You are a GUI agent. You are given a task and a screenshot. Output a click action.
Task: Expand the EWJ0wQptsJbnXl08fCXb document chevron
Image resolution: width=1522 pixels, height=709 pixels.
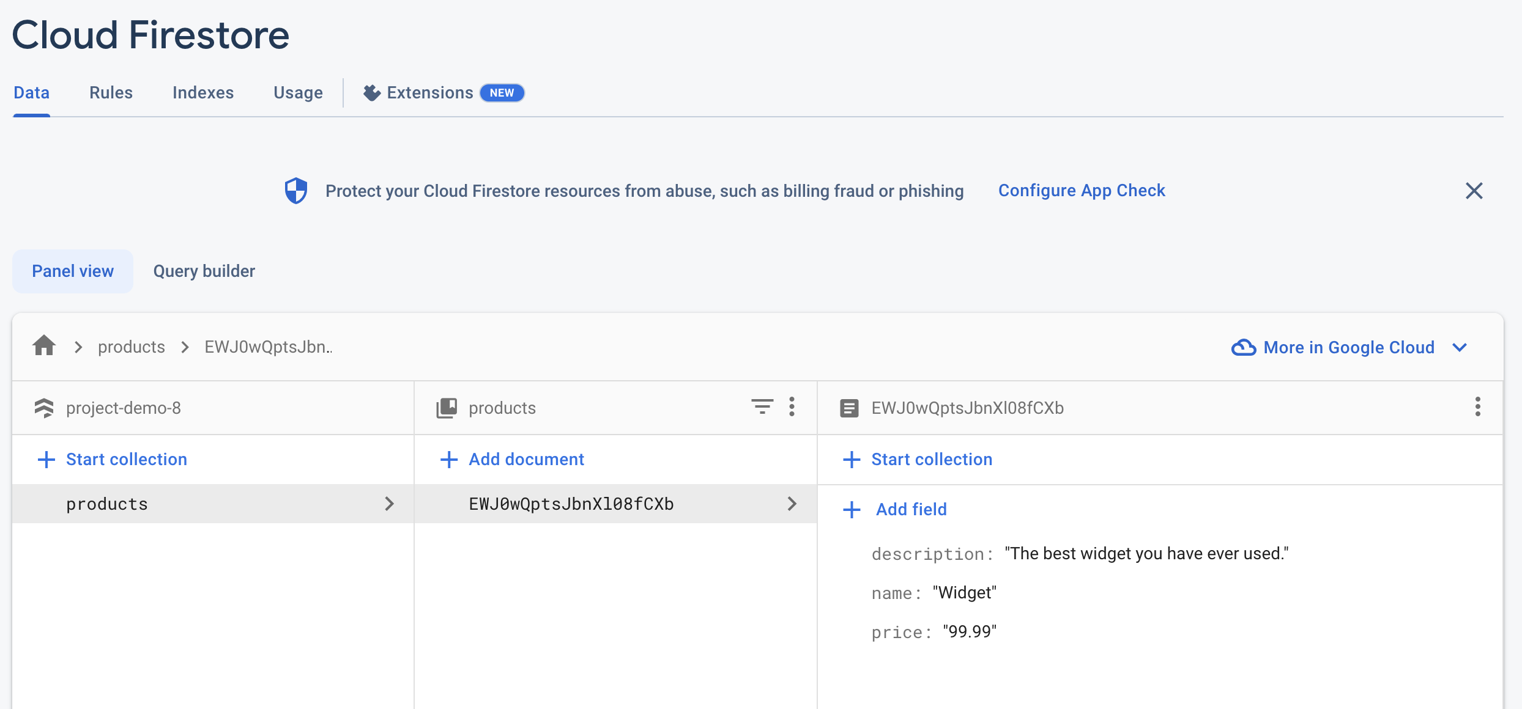tap(792, 504)
